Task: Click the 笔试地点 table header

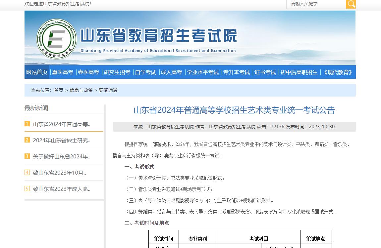Action: click(316, 238)
